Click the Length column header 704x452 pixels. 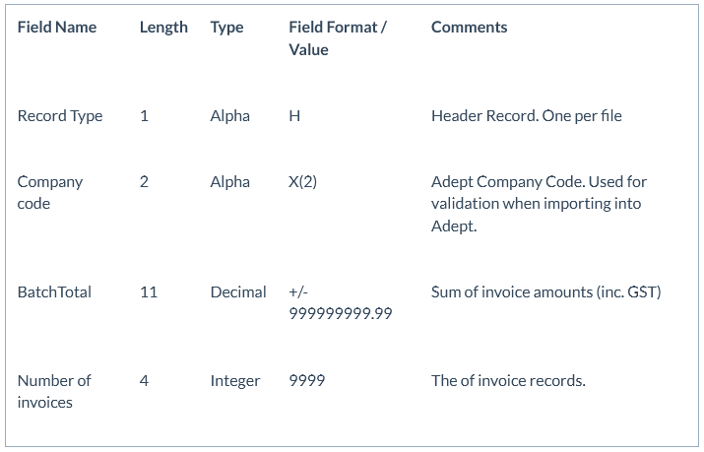point(163,28)
